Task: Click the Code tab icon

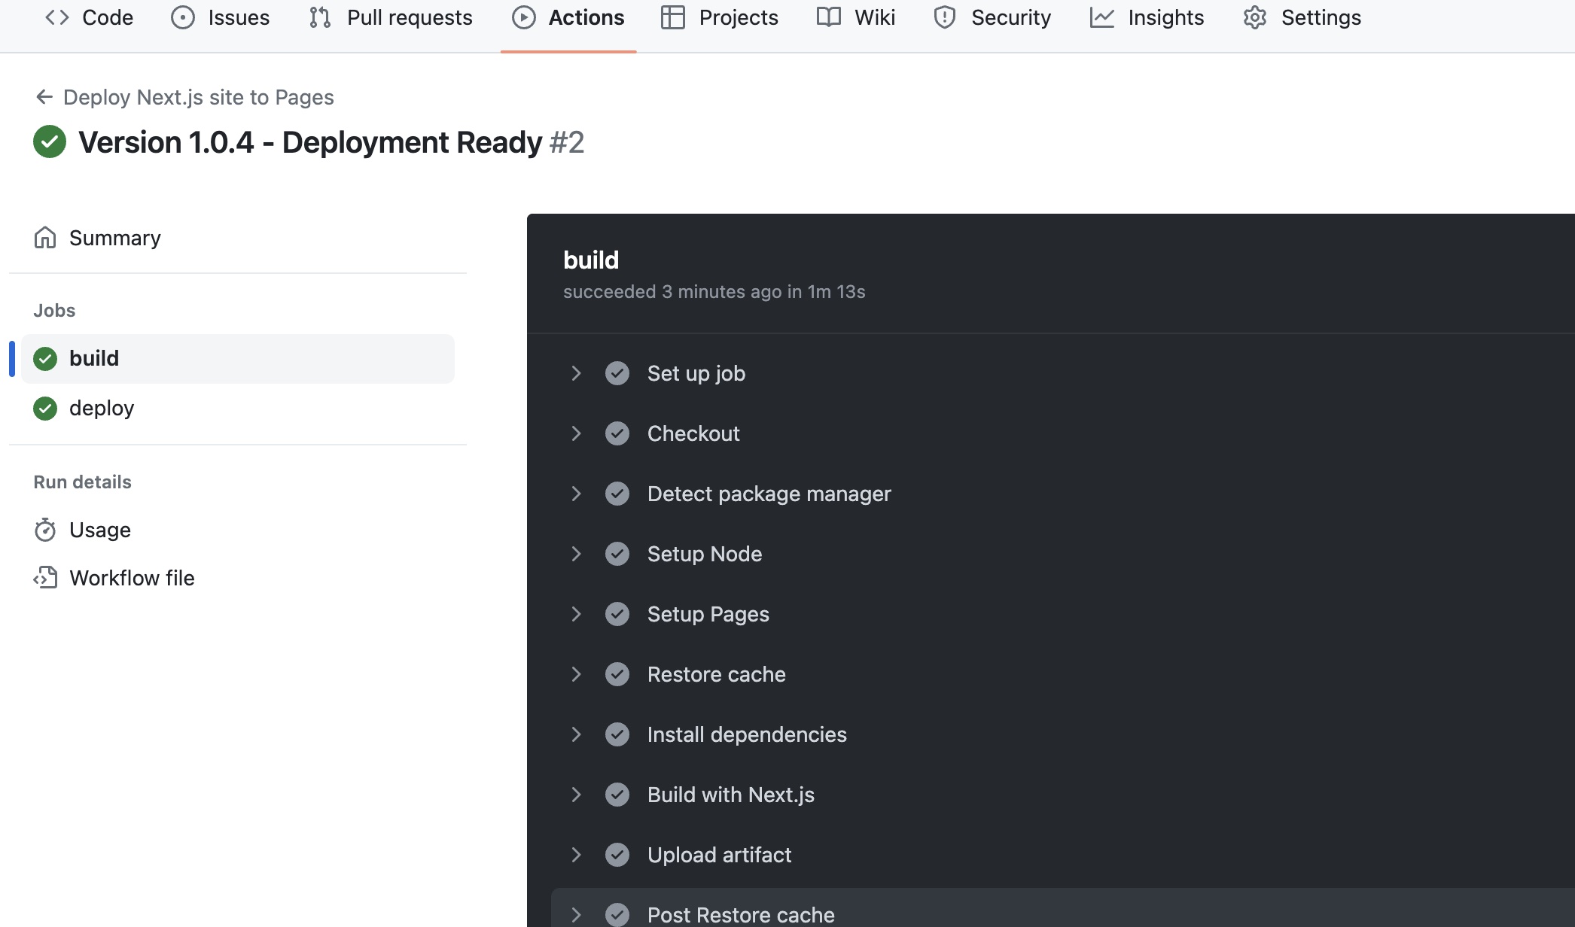Action: click(56, 17)
